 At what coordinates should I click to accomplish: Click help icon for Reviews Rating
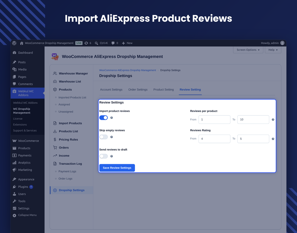click(273, 139)
